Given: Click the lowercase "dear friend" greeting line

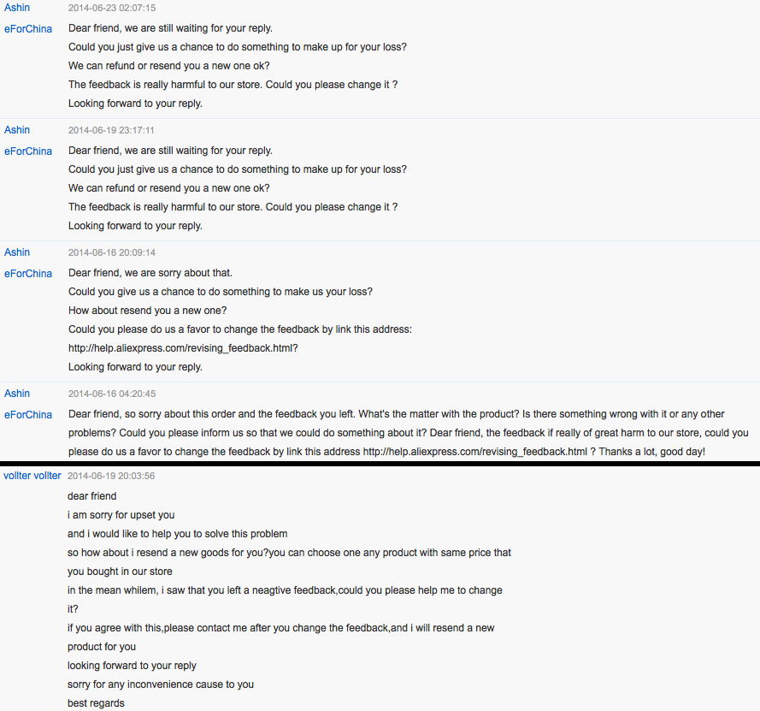Looking at the screenshot, I should (x=92, y=496).
